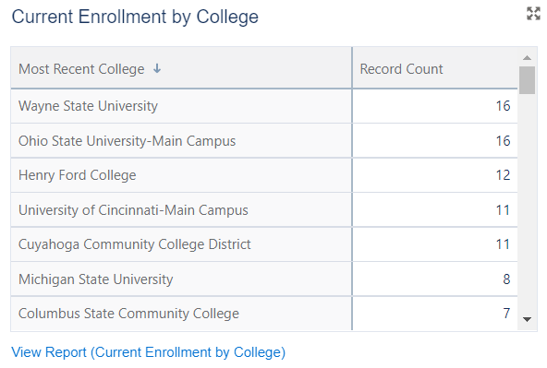547x368 pixels.
Task: Click Columbus State Community College cell
Action: (181, 314)
